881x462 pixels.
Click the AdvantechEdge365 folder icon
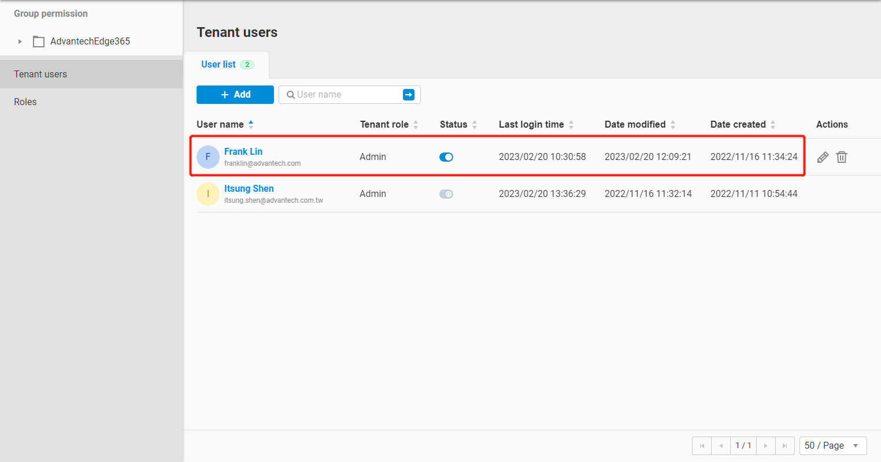tap(39, 42)
